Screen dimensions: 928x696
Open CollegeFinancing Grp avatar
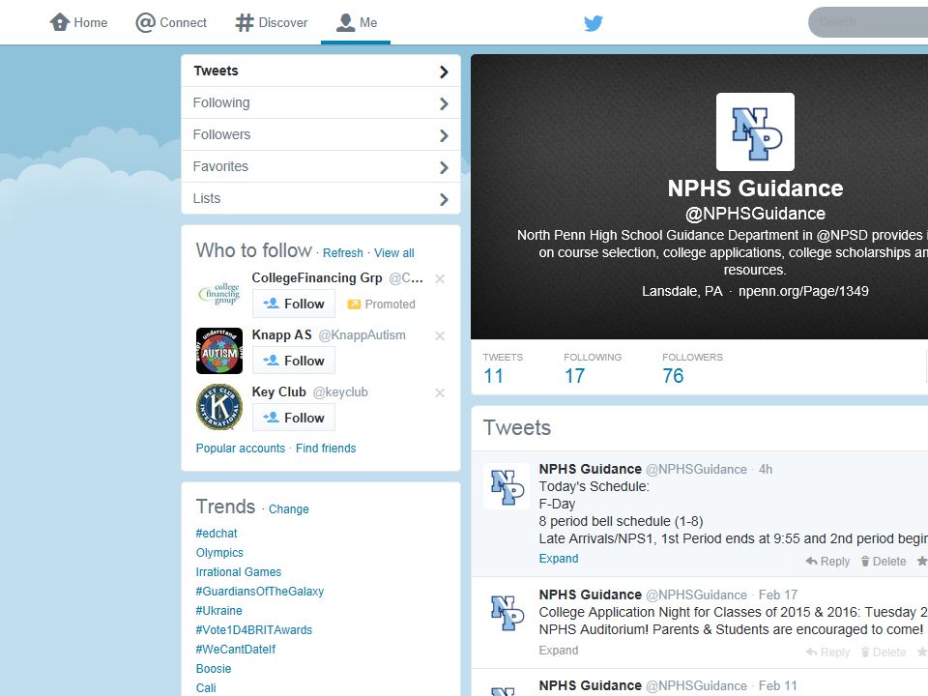coord(219,294)
